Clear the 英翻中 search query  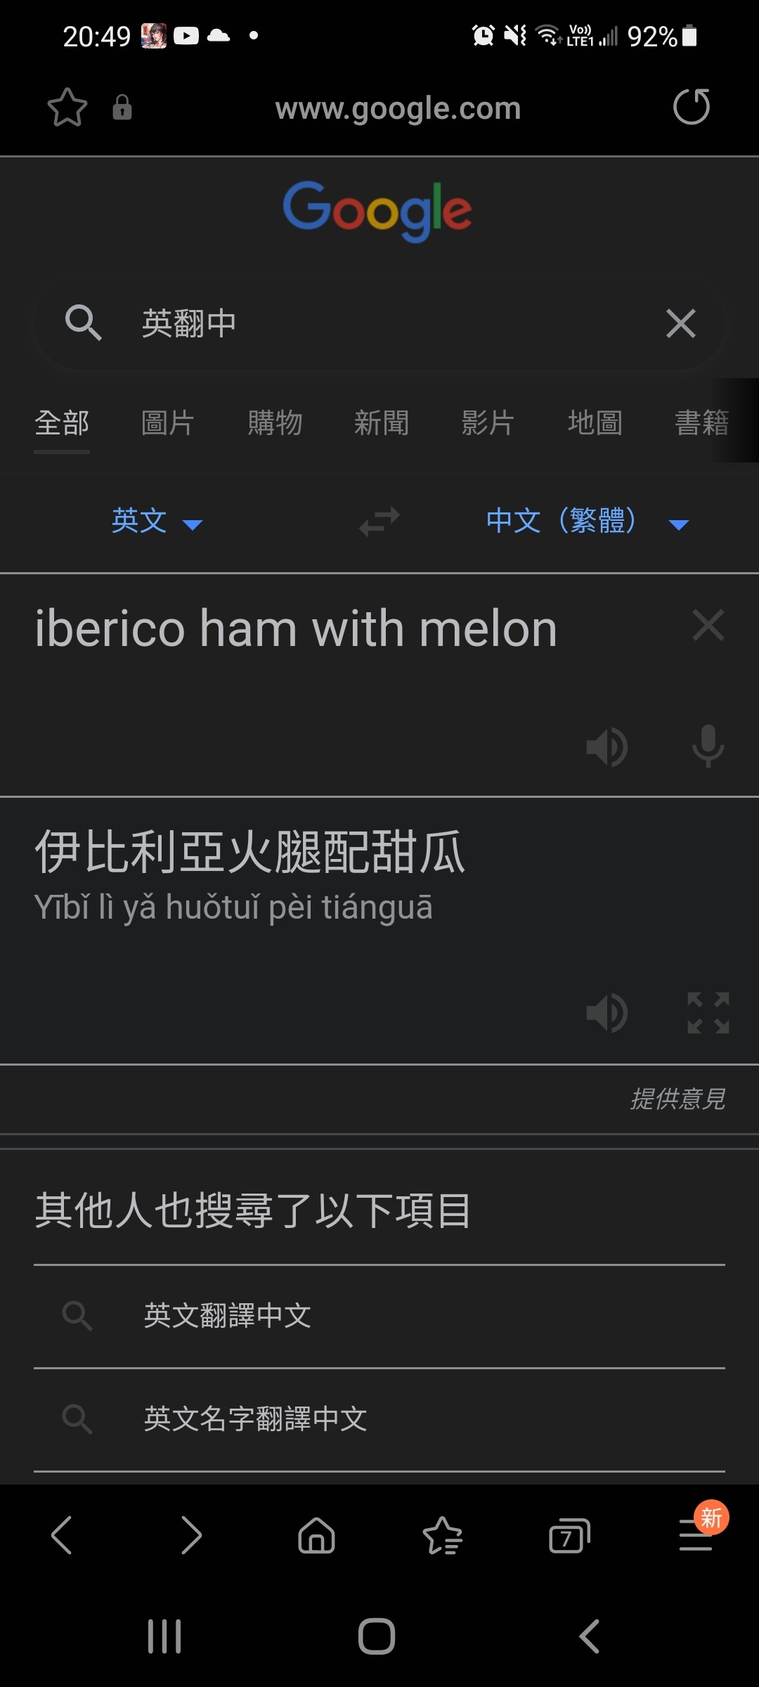click(680, 323)
